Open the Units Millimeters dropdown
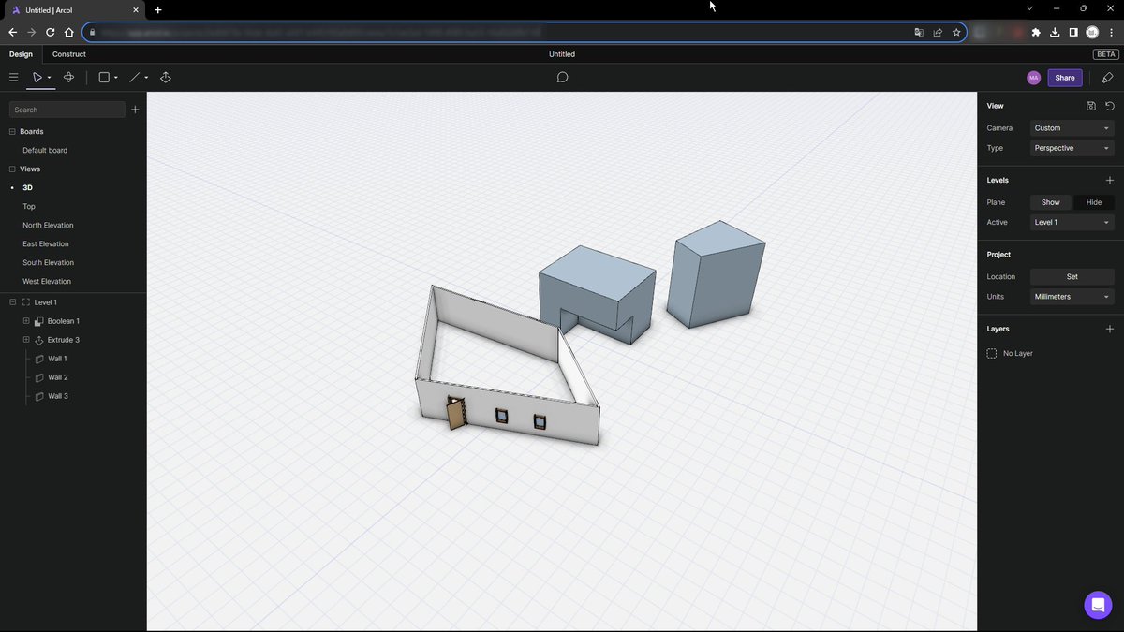Image resolution: width=1124 pixels, height=632 pixels. [x=1072, y=297]
